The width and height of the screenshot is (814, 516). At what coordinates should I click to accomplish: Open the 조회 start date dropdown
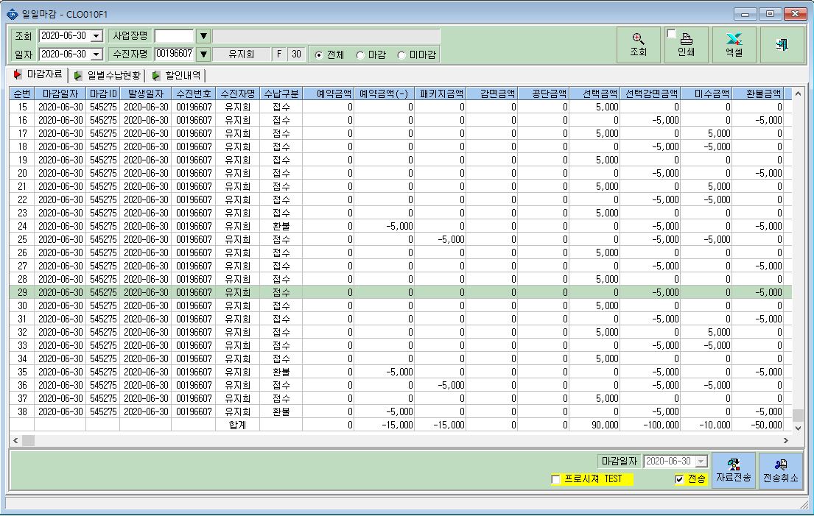pos(97,36)
